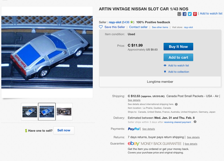Select first car thumbnail image
This screenshot has width=224, height=161.
click(30, 112)
